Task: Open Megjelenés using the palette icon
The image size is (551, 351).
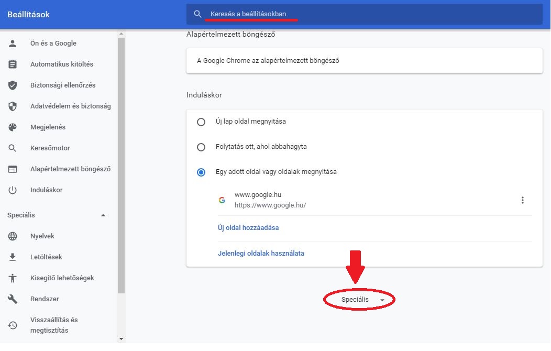Action: click(12, 127)
